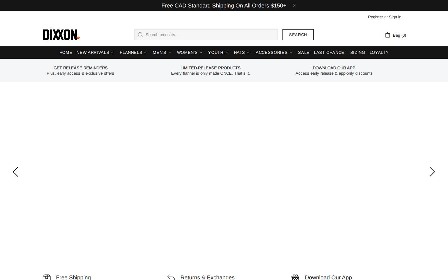Expand the WOMEN'S menu chevron
This screenshot has height=280, width=448.
click(x=201, y=53)
